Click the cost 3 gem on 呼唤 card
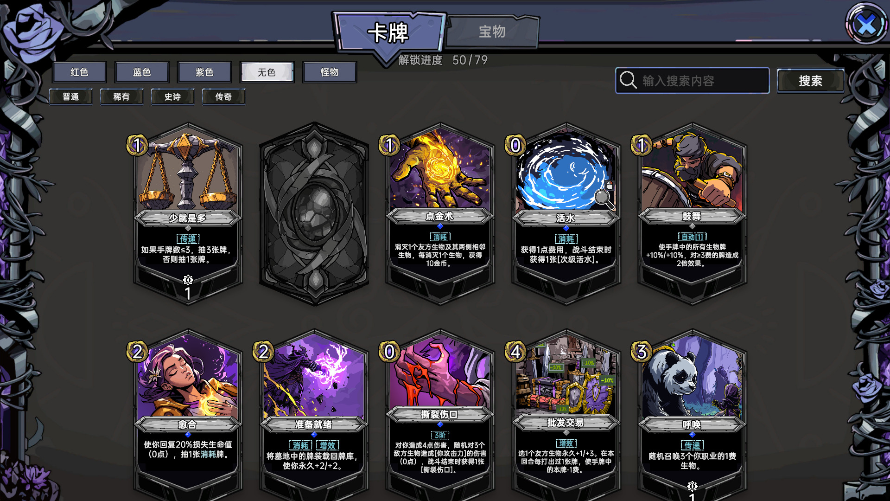The width and height of the screenshot is (890, 501). pos(642,352)
